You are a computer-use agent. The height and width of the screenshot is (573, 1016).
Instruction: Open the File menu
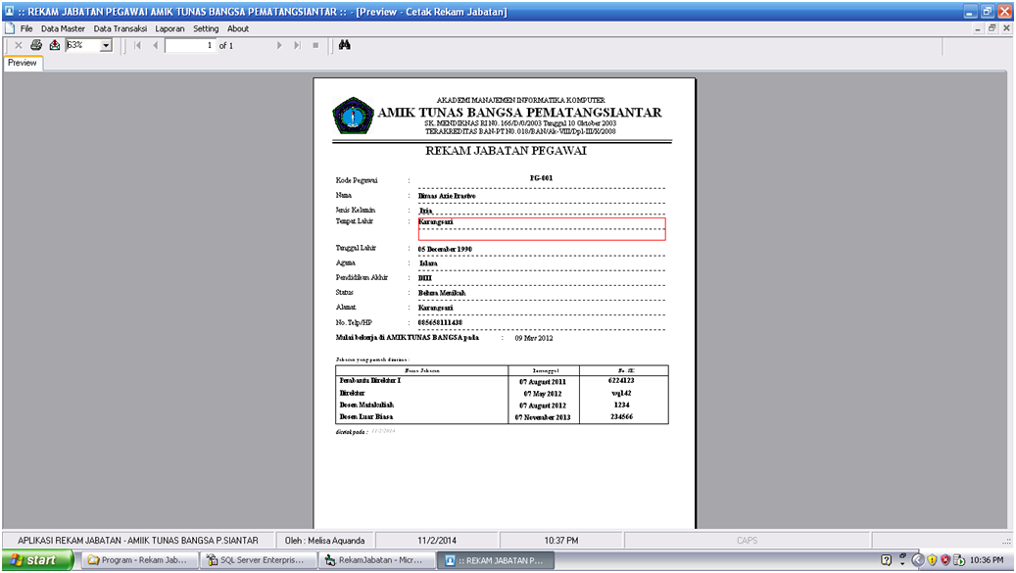click(26, 28)
